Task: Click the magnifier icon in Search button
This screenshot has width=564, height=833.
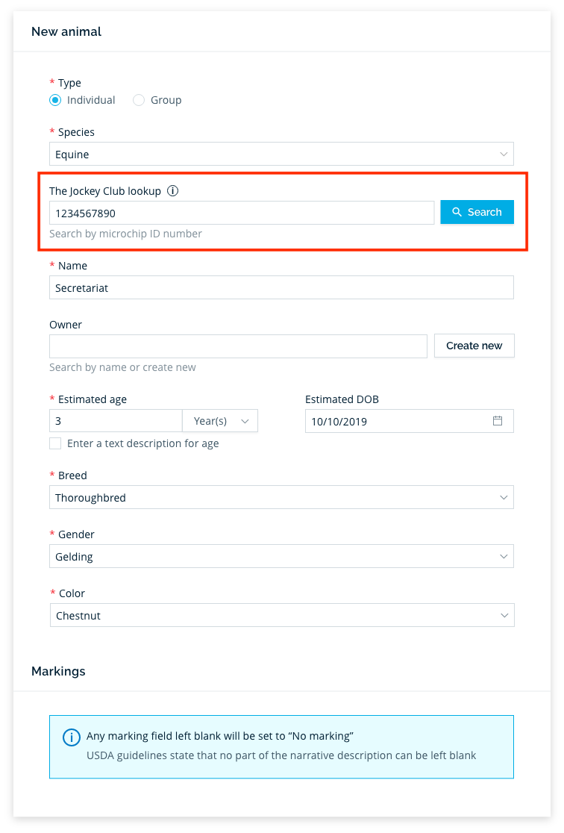Action: coord(457,212)
